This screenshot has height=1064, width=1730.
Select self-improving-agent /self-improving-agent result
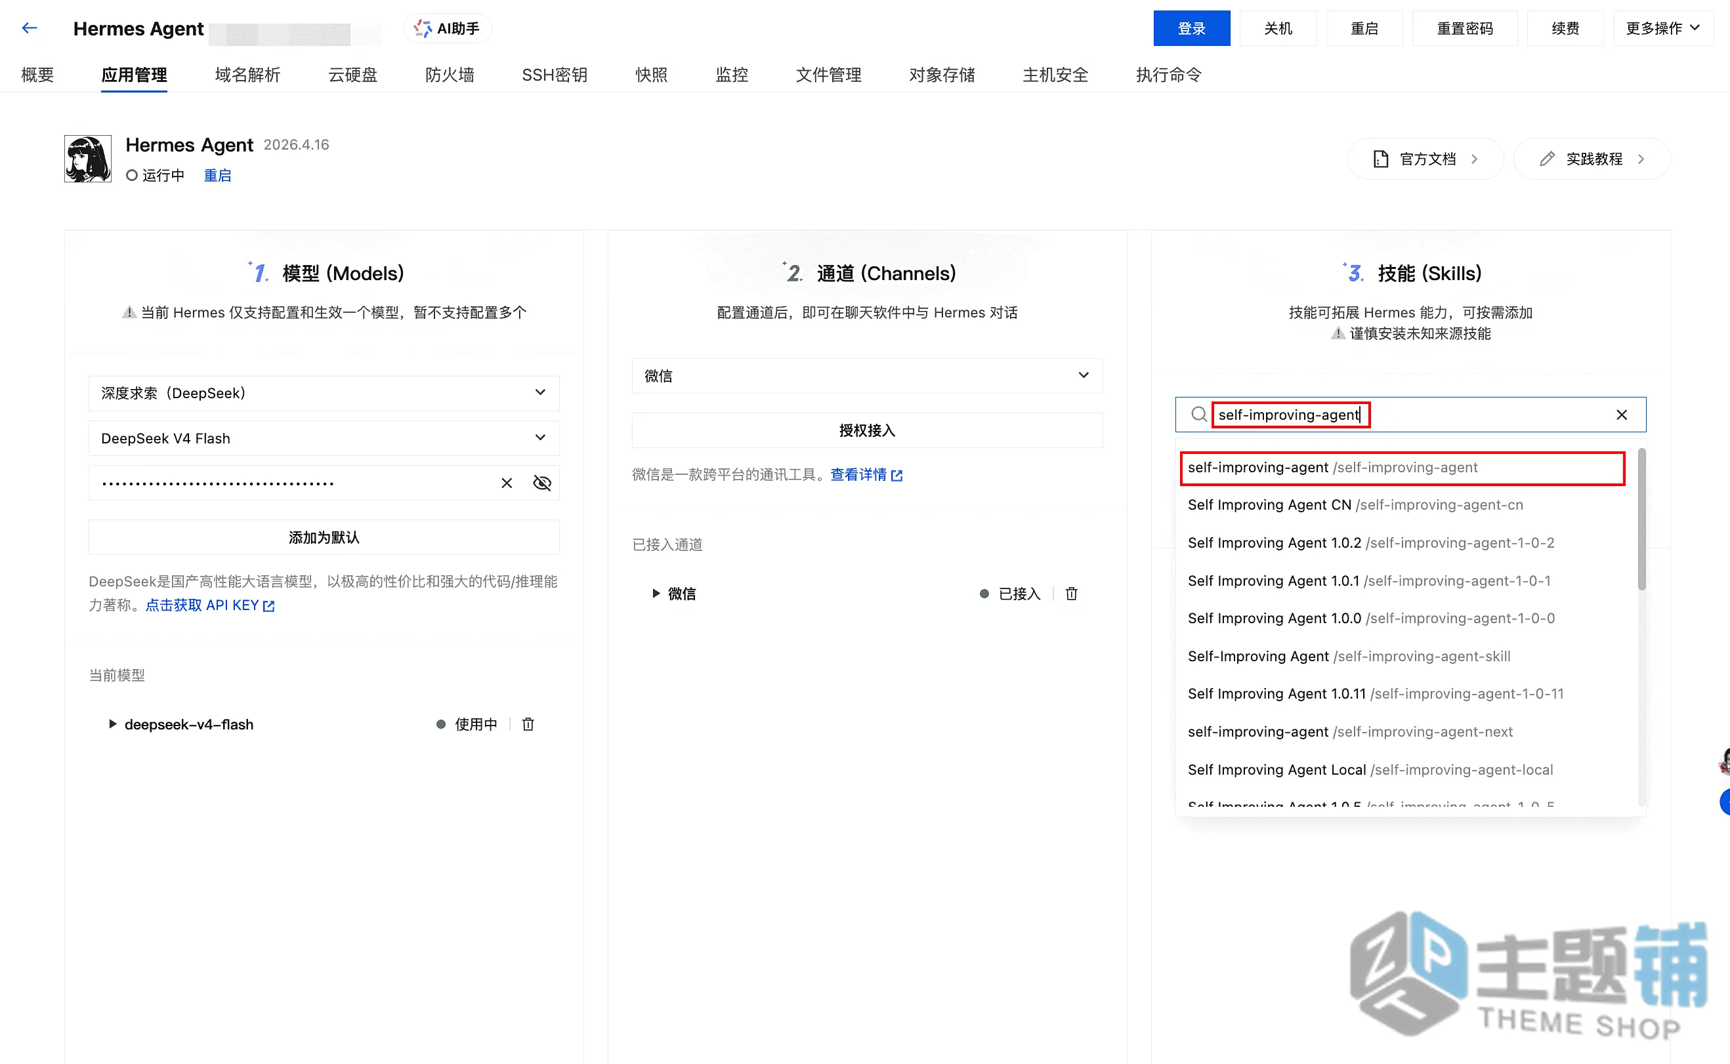pos(1402,468)
